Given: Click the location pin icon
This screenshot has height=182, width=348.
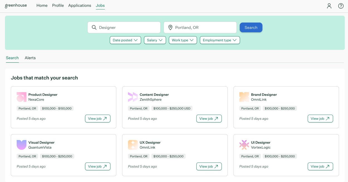Looking at the screenshot, I should click(170, 28).
